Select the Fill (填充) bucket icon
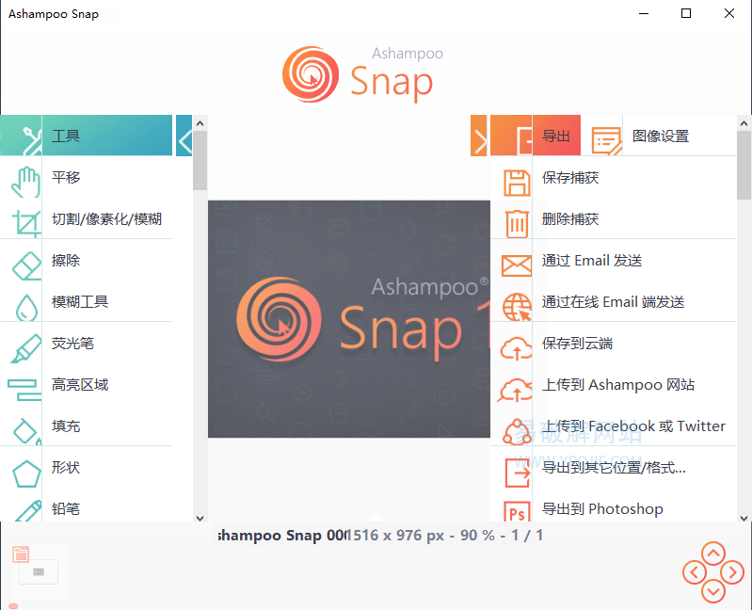Image resolution: width=752 pixels, height=610 pixels. point(27,431)
